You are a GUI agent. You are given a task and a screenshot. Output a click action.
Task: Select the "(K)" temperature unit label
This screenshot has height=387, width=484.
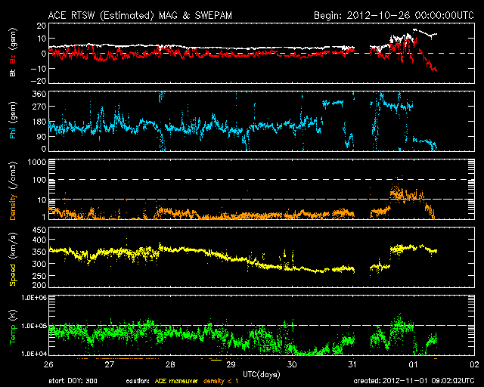pyautogui.click(x=13, y=315)
